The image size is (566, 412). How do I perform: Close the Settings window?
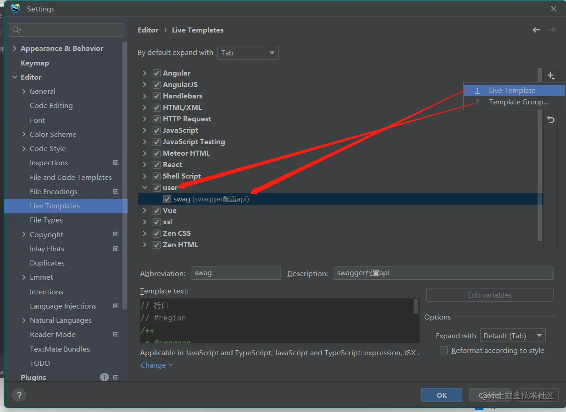click(x=554, y=9)
